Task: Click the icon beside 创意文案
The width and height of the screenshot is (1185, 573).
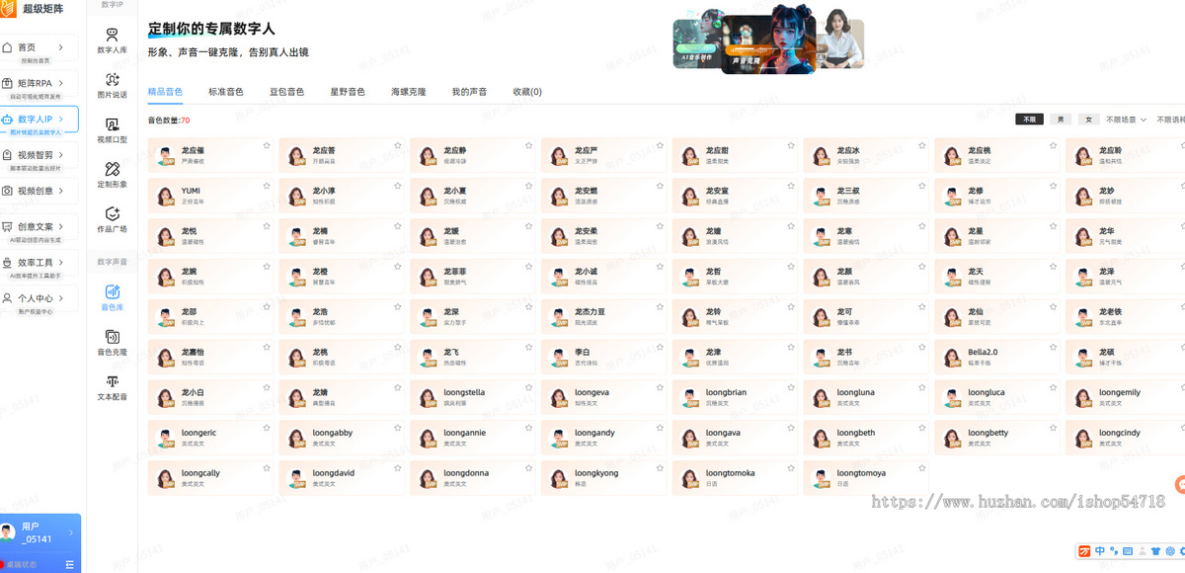Action: click(7, 227)
